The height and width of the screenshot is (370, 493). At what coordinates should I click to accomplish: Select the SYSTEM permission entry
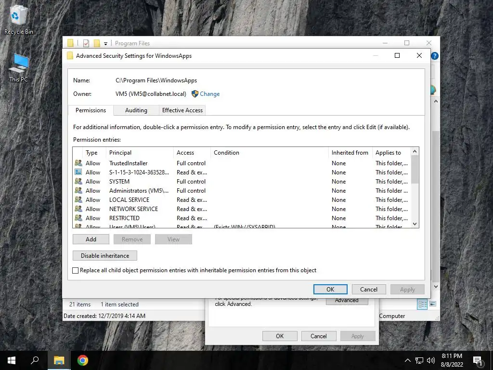click(x=242, y=181)
